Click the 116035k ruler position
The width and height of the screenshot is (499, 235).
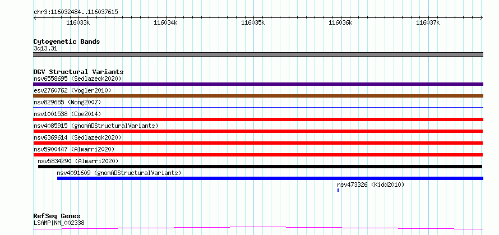click(x=253, y=22)
